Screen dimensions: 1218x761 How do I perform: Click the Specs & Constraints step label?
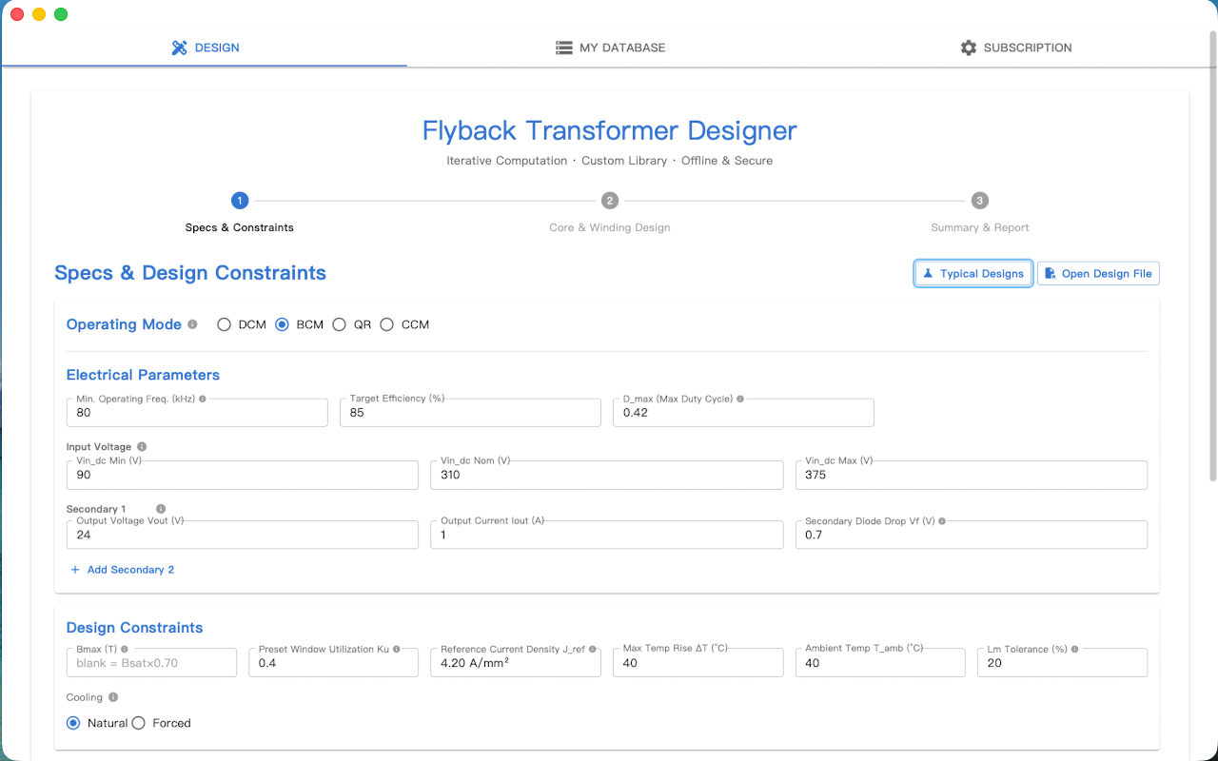240,228
